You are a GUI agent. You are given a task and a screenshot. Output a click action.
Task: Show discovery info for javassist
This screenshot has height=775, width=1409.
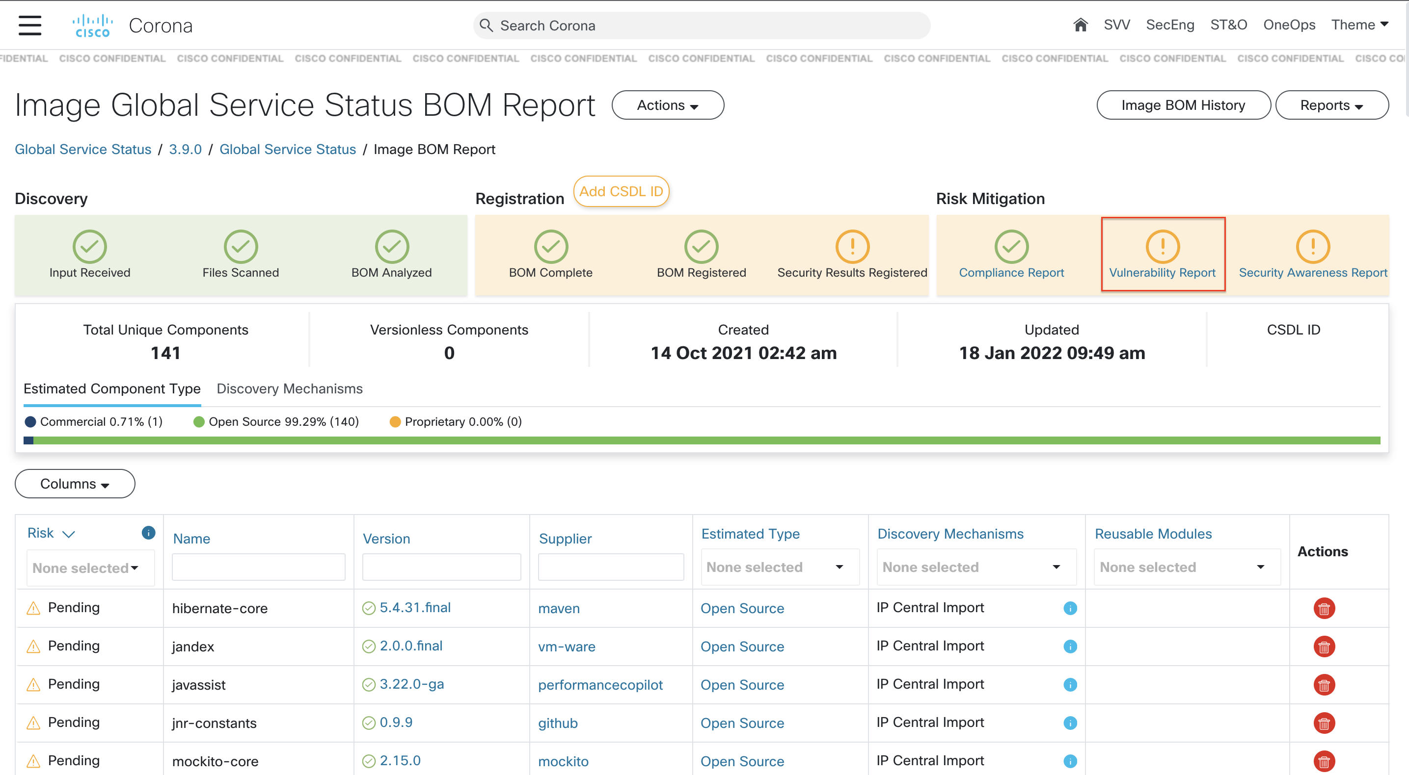[1070, 685]
